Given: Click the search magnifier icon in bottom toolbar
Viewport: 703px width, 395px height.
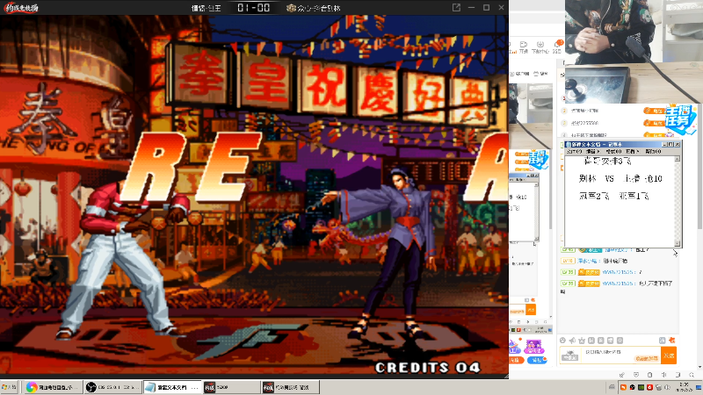Looking at the screenshot, I should click(692, 375).
